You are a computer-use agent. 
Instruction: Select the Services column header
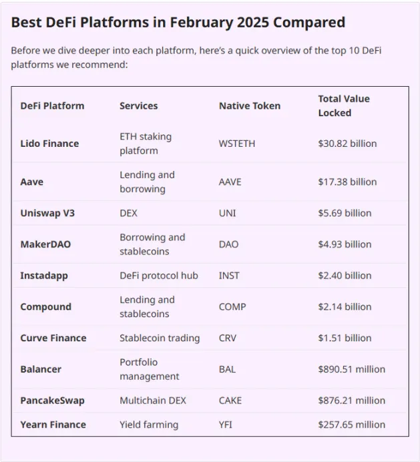coord(138,105)
